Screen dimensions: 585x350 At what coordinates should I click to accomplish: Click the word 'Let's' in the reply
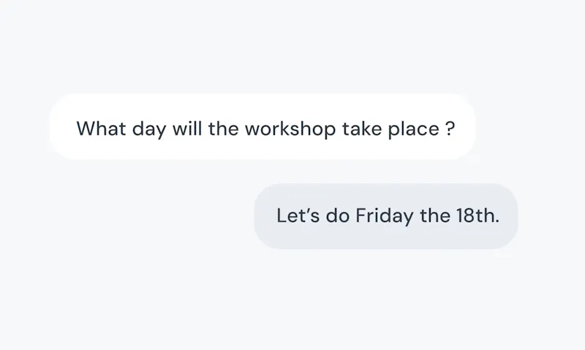click(x=298, y=216)
